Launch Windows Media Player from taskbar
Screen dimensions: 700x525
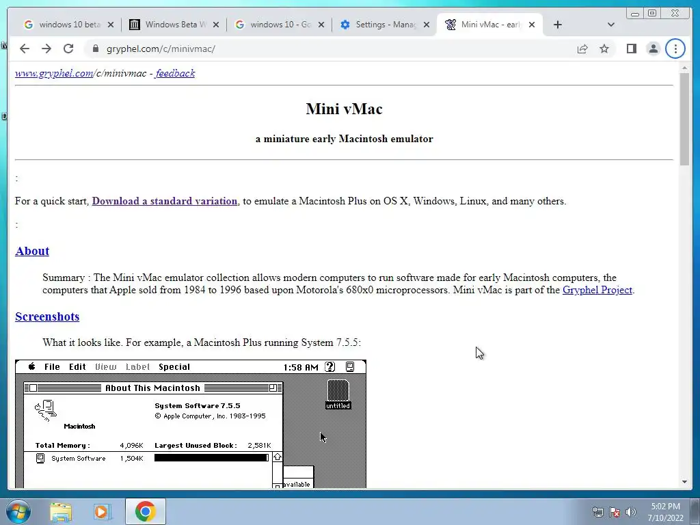click(x=103, y=512)
